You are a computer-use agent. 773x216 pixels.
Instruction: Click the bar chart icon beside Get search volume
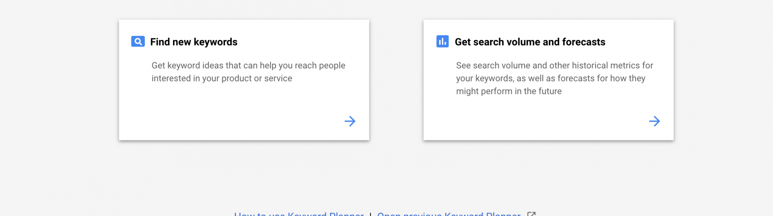(442, 41)
